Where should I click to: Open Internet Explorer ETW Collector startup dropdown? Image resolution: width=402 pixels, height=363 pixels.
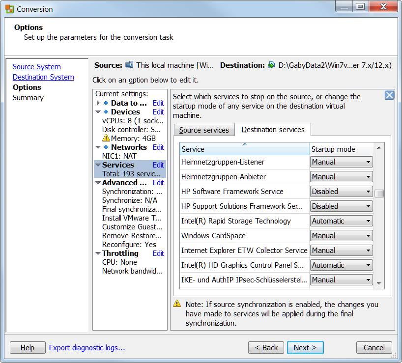coord(341,251)
